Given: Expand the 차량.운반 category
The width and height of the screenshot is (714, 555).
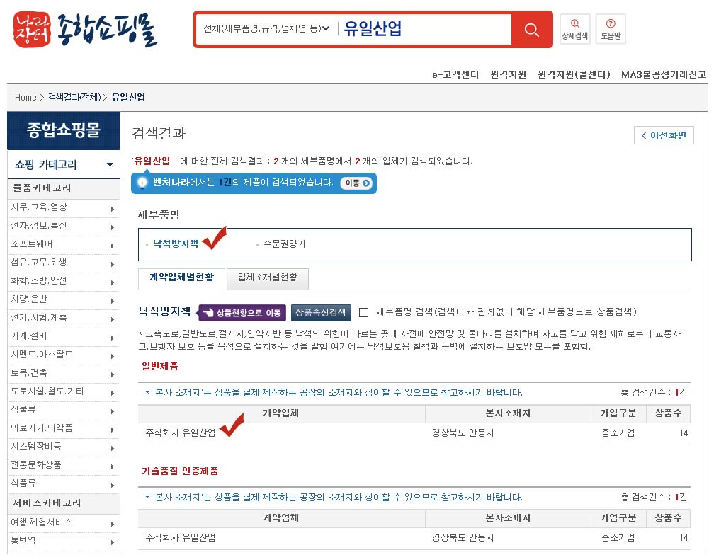Looking at the screenshot, I should tap(64, 299).
